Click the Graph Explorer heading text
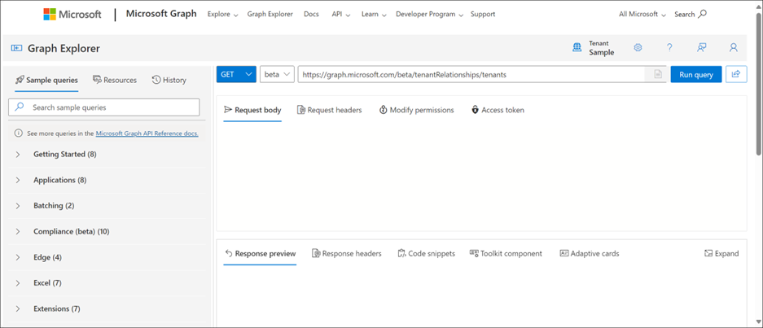Screen dimensions: 763x328 click(x=64, y=48)
